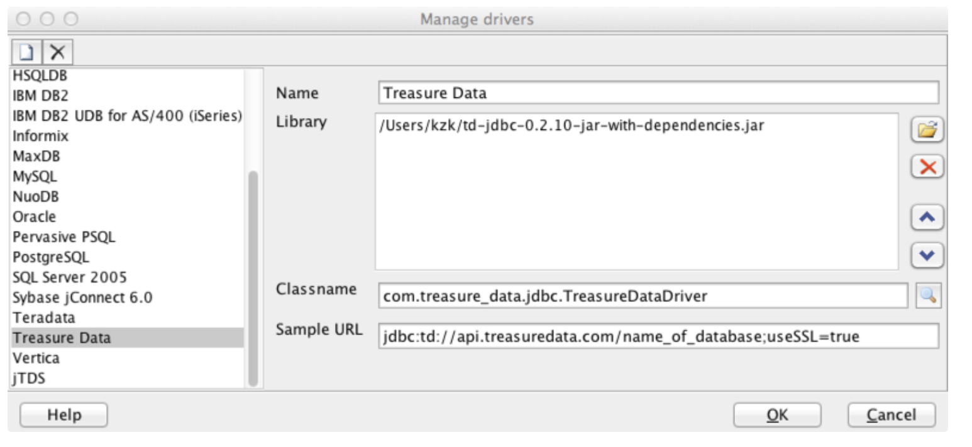Select PostgreSQL in the driver list
This screenshot has width=972, height=447.
coord(51,257)
